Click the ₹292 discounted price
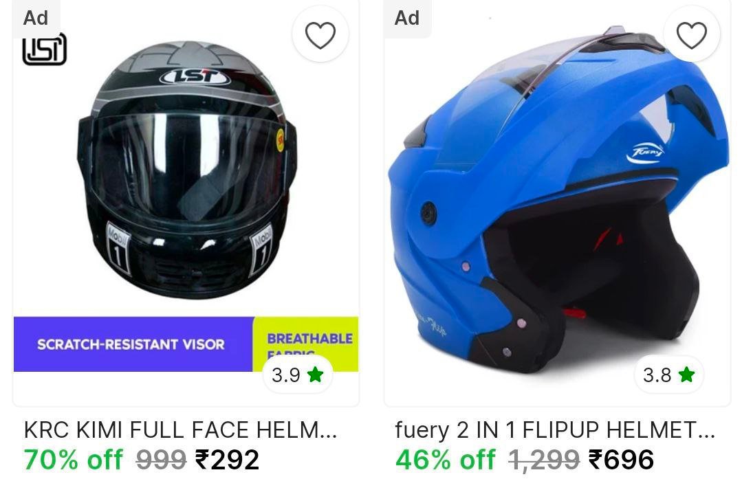This screenshot has height=479, width=742. [x=228, y=460]
